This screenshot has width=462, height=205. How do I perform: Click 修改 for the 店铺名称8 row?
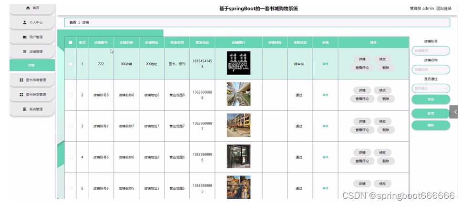click(x=382, y=90)
